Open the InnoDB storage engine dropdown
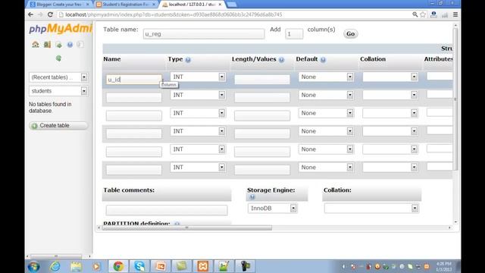Viewport: 485px width, 273px height. 273,209
